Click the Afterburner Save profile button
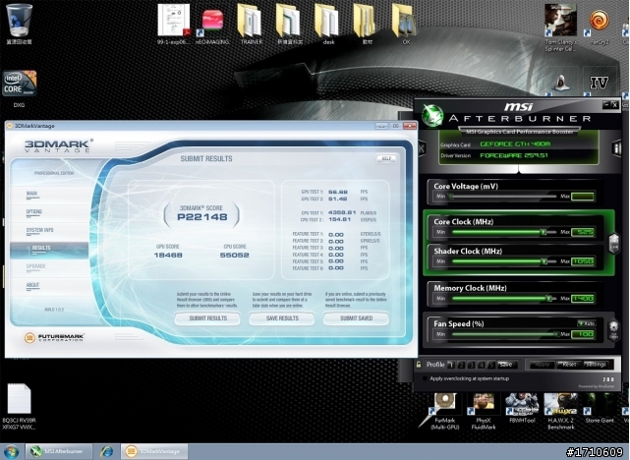The height and width of the screenshot is (460, 630). pyautogui.click(x=505, y=365)
